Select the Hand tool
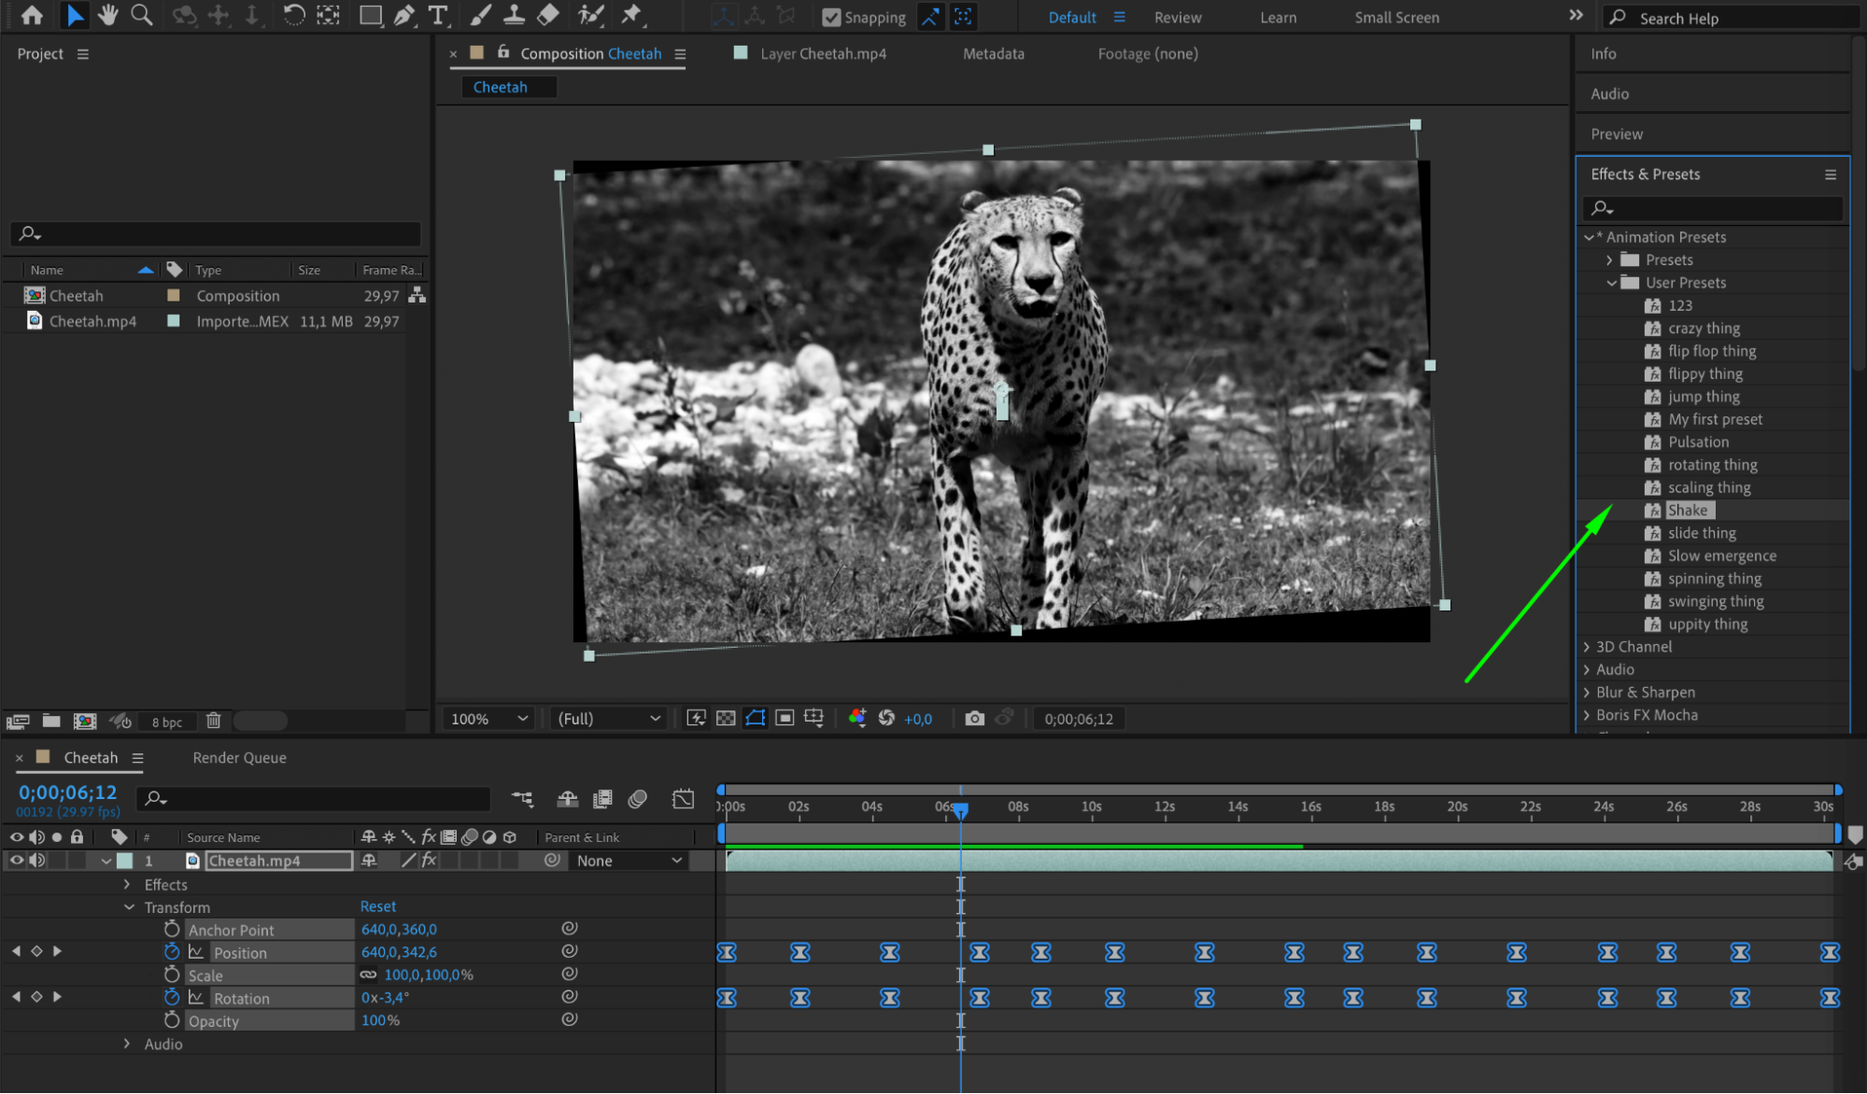Screen dimensions: 1867x1094 pos(108,15)
